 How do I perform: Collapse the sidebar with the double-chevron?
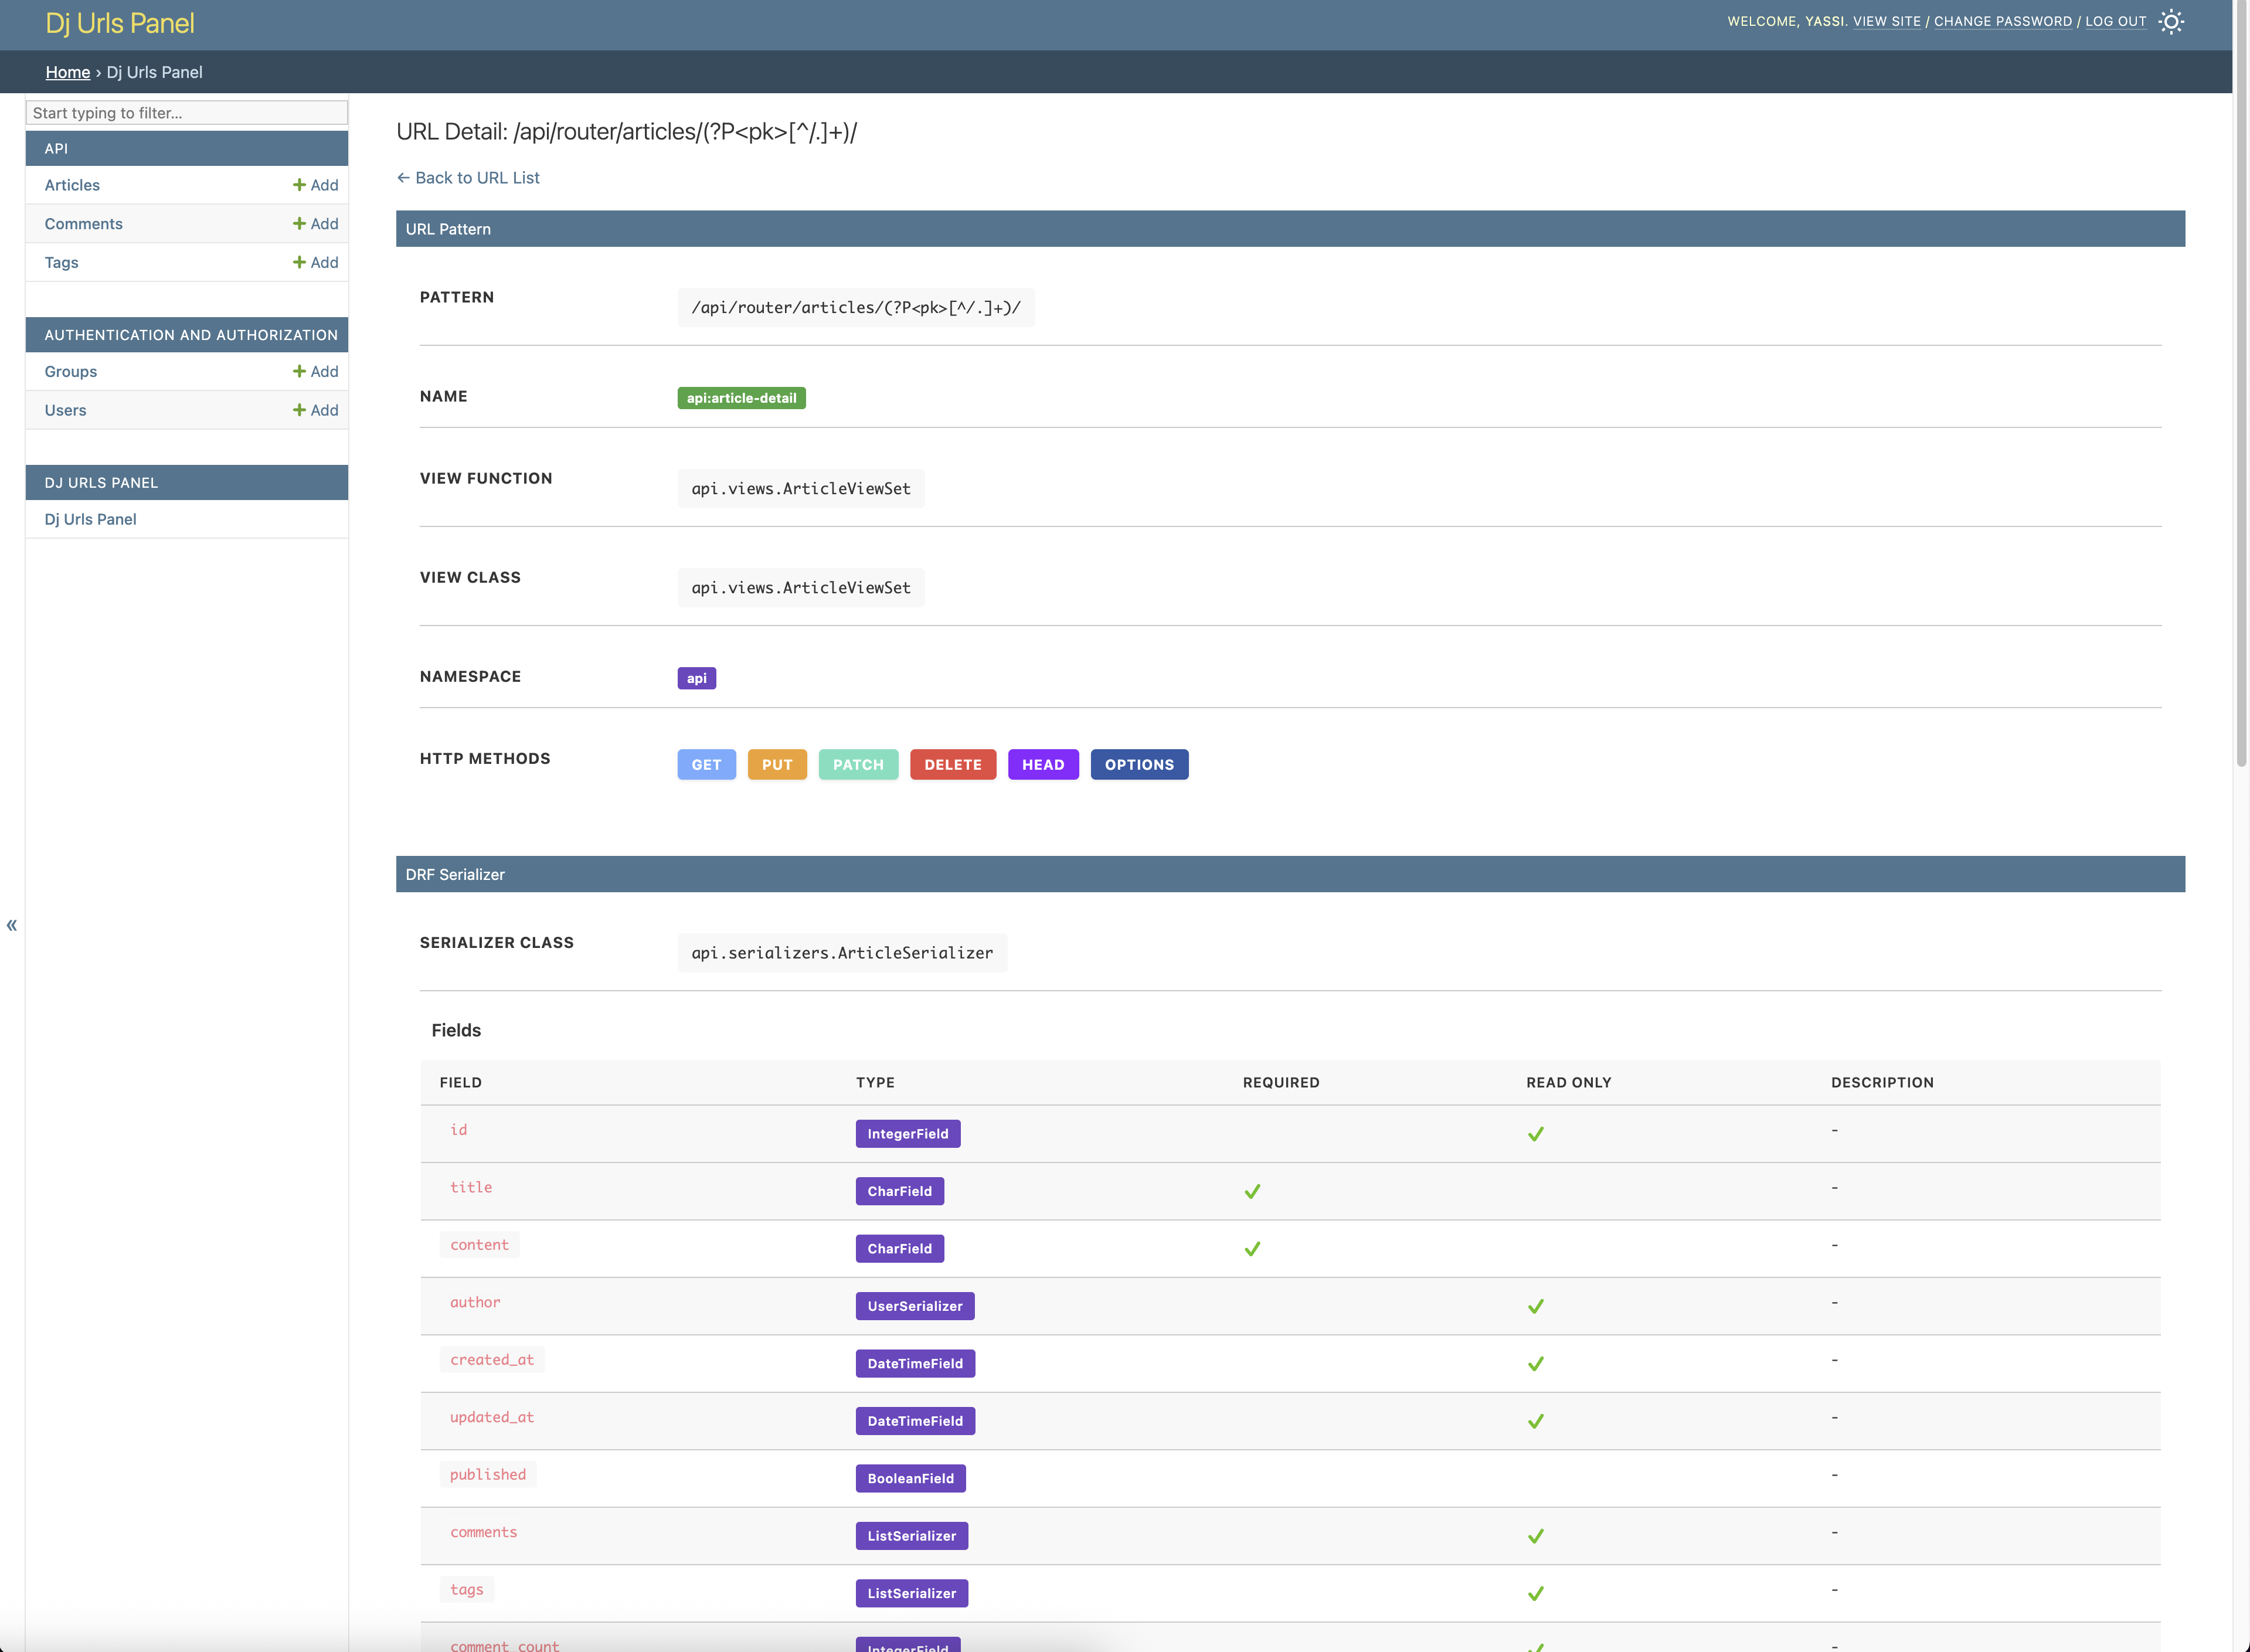12,925
